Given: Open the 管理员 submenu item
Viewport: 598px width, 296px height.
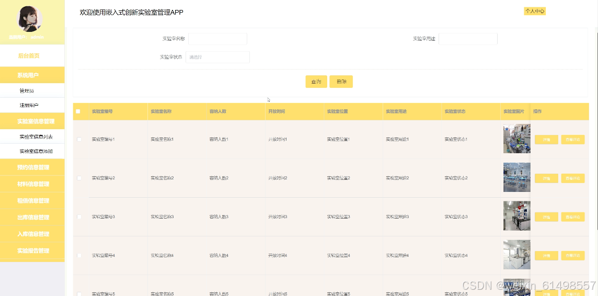Looking at the screenshot, I should click(x=32, y=91).
